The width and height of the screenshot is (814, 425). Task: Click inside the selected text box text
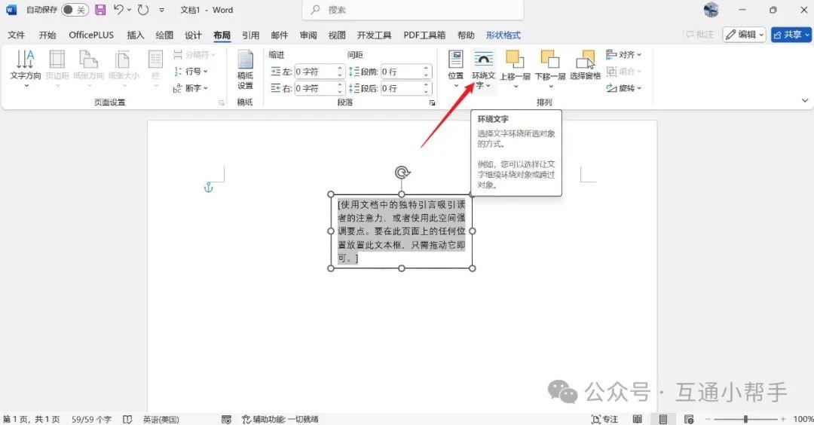(401, 231)
